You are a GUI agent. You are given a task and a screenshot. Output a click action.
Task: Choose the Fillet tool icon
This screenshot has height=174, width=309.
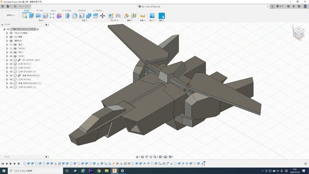click(x=75, y=16)
